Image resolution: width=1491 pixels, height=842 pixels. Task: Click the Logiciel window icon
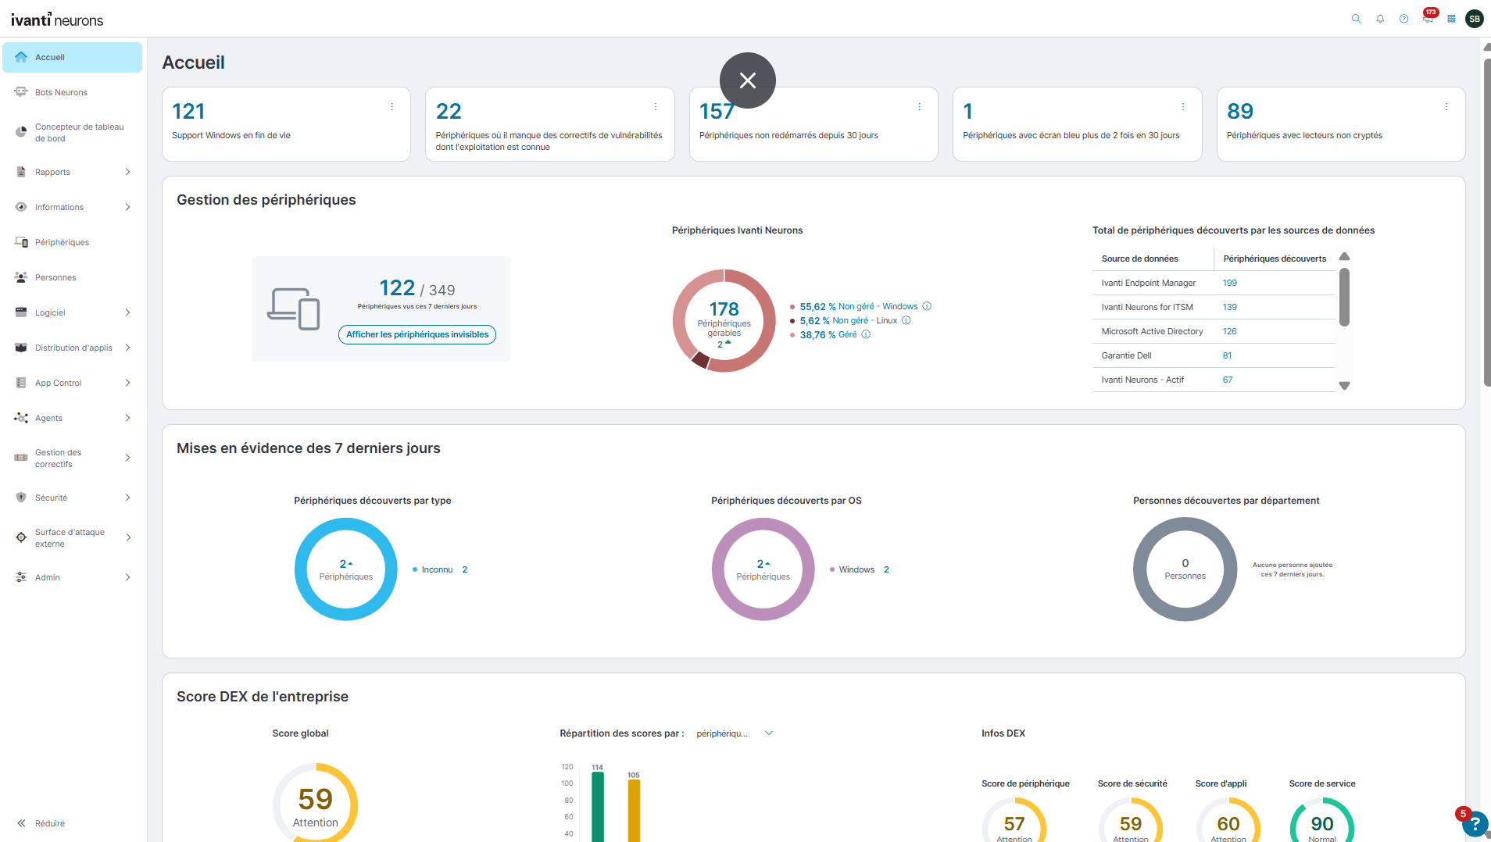coord(21,312)
